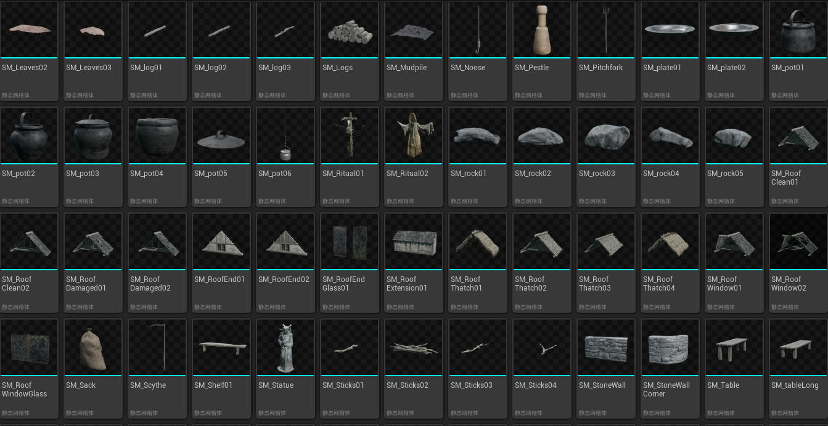Select the SM_Sack thumbnail

[x=94, y=347]
